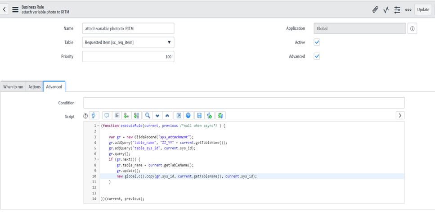Image resolution: width=435 pixels, height=212 pixels.
Task: Click line 8 gr.table_name assignment
Action: [x=155, y=165]
